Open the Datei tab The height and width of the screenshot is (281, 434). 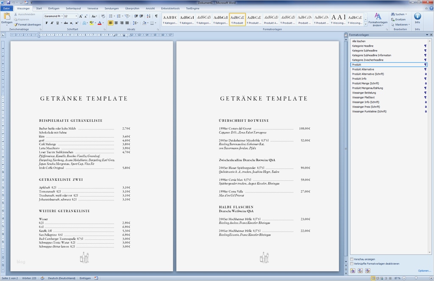click(6, 8)
